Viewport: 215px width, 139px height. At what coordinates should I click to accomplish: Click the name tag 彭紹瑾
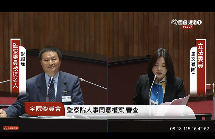[23, 59]
